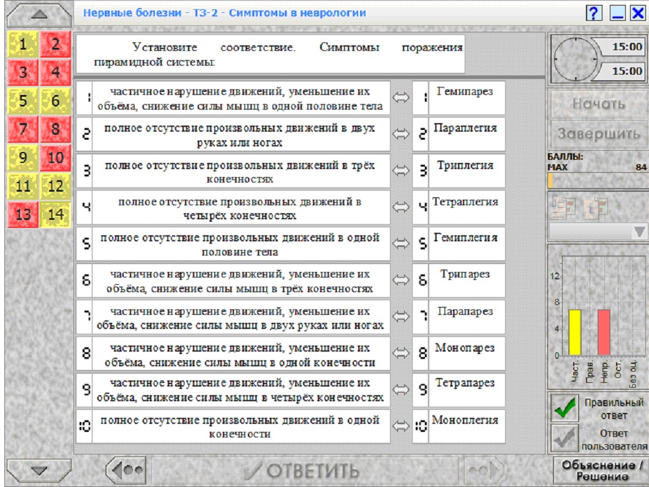The image size is (649, 487).
Task: Select question 3 in the navigator
Action: pyautogui.click(x=23, y=72)
